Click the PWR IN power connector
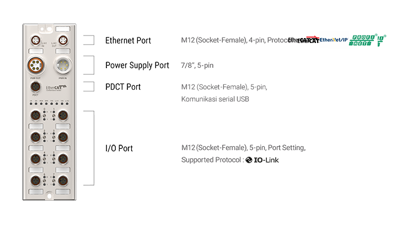Viewport: 397px width, 225px height. click(x=62, y=65)
